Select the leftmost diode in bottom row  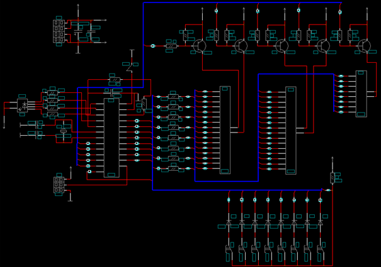click(228, 223)
